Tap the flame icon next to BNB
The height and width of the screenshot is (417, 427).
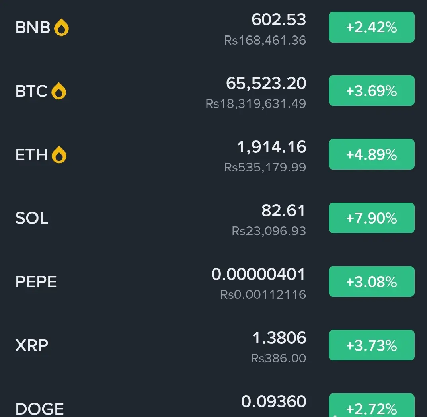click(x=62, y=27)
